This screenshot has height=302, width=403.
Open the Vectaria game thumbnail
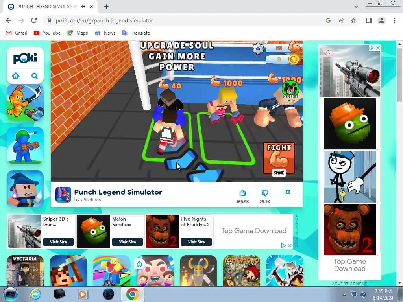(25, 271)
